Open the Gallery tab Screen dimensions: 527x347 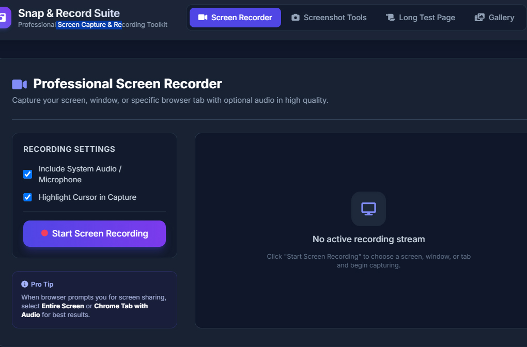coord(494,18)
